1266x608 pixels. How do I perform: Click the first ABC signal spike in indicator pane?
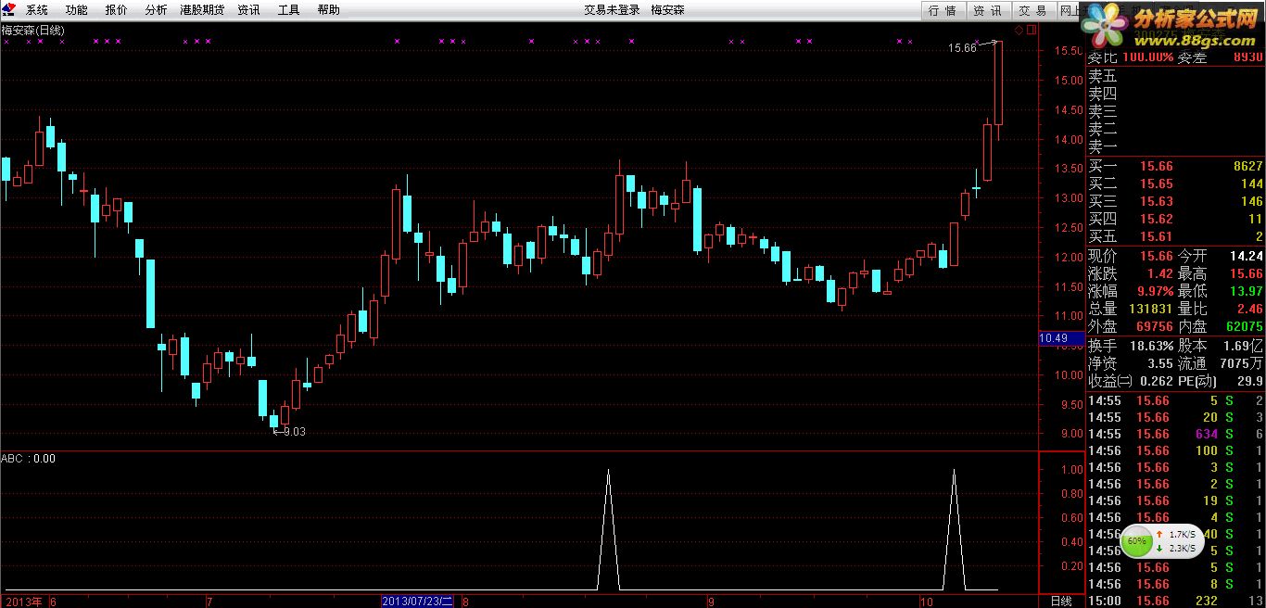608,528
